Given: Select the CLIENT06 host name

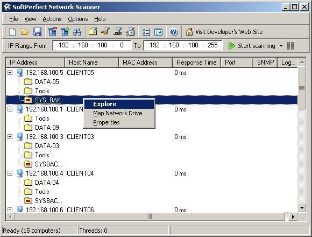Looking at the screenshot, I should (80, 210).
